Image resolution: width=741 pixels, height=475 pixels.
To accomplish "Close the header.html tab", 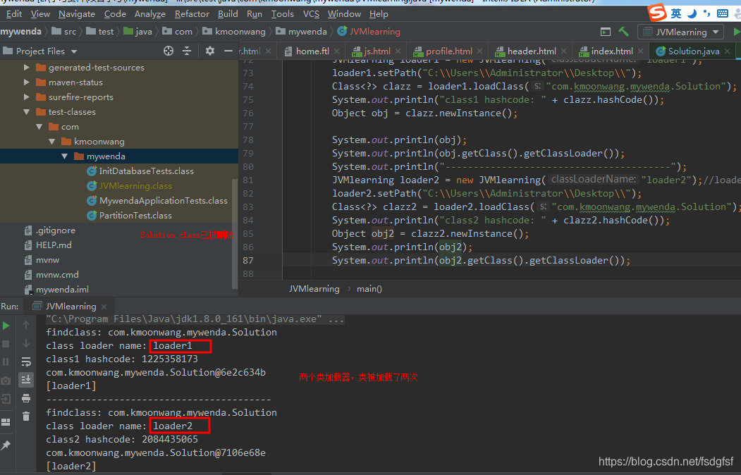I will point(564,51).
